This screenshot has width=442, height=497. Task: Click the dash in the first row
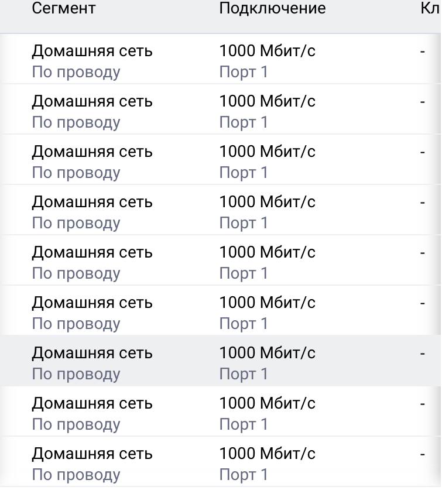(422, 52)
